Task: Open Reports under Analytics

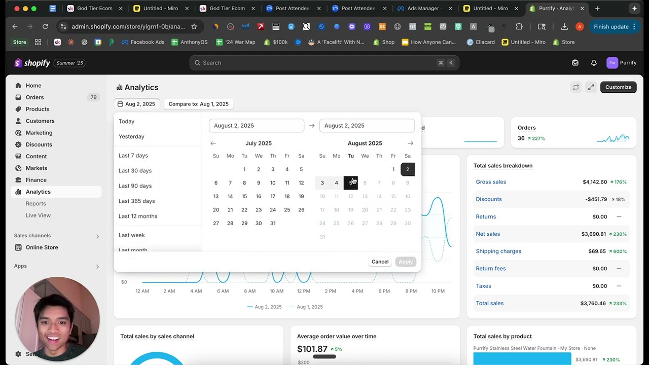Action: 36,204
